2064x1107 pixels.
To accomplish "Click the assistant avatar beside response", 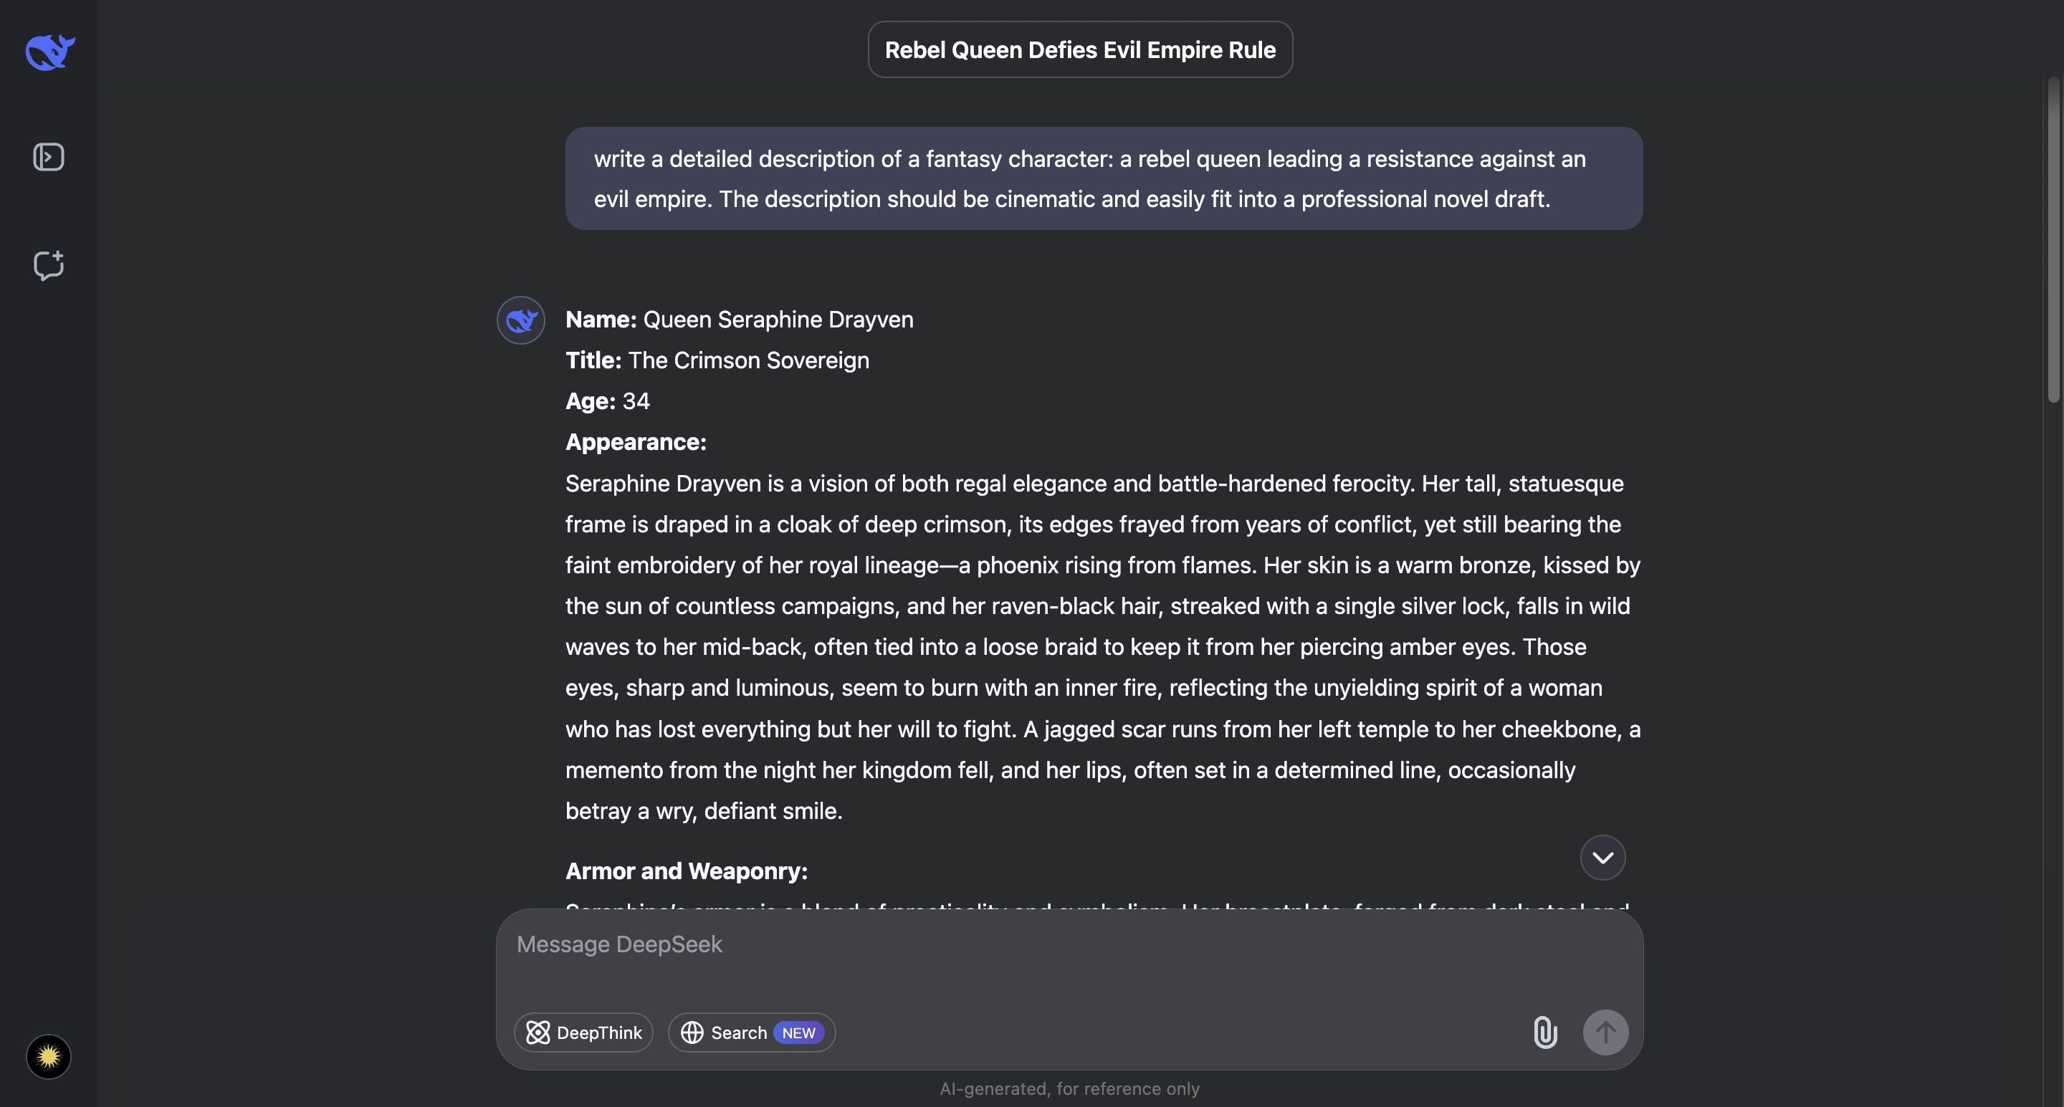I will click(x=521, y=320).
